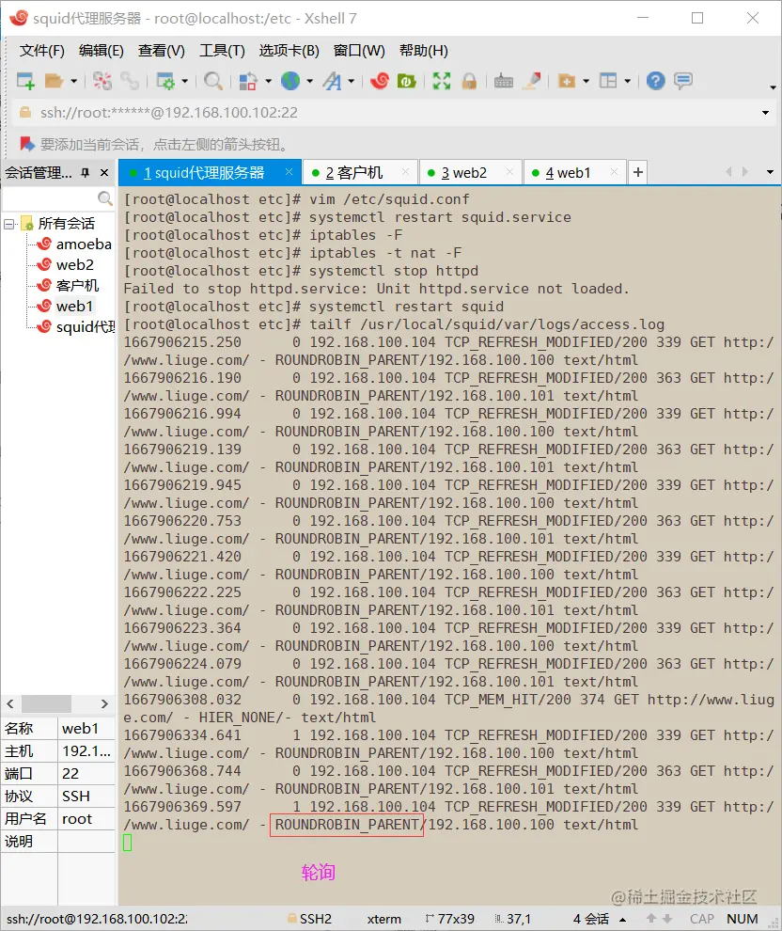Open the 文件(F) menu

41,51
